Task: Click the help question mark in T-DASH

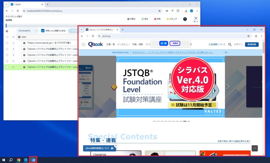Action: pyautogui.click(x=185, y=19)
